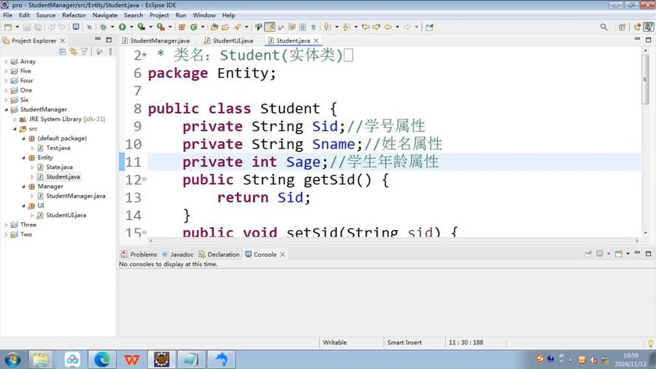Click the New Java Class icon
The width and height of the screenshot is (656, 369).
point(194,27)
